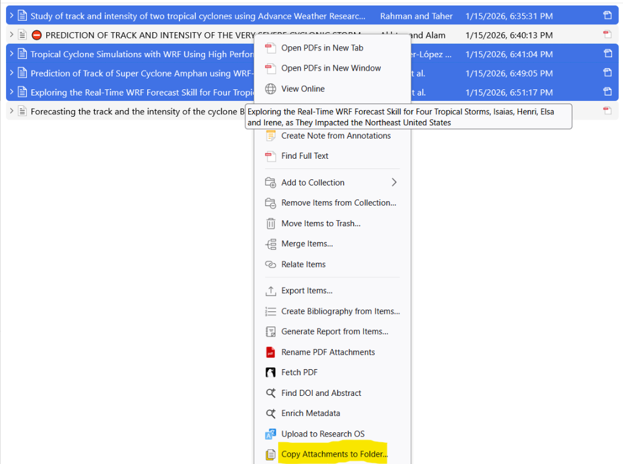Screen dimensions: 623x464
Task: Click the PDF attachment icon on the 6:40:13 PM row
Action: point(608,35)
